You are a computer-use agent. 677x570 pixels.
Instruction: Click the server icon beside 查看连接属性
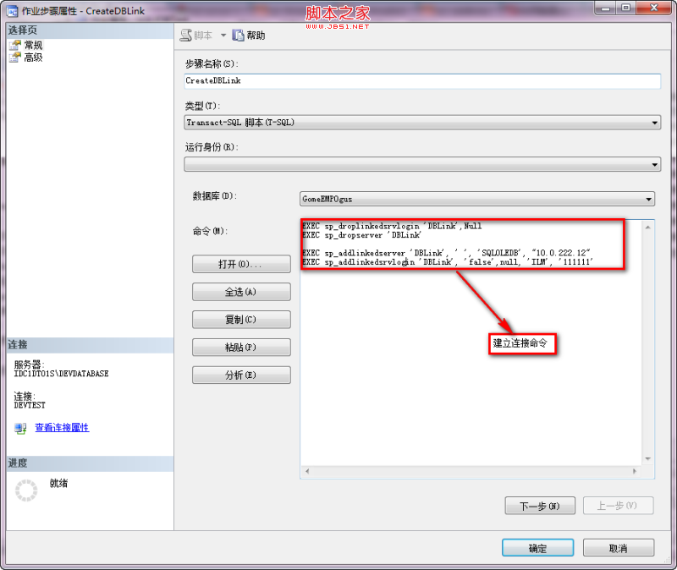point(21,428)
